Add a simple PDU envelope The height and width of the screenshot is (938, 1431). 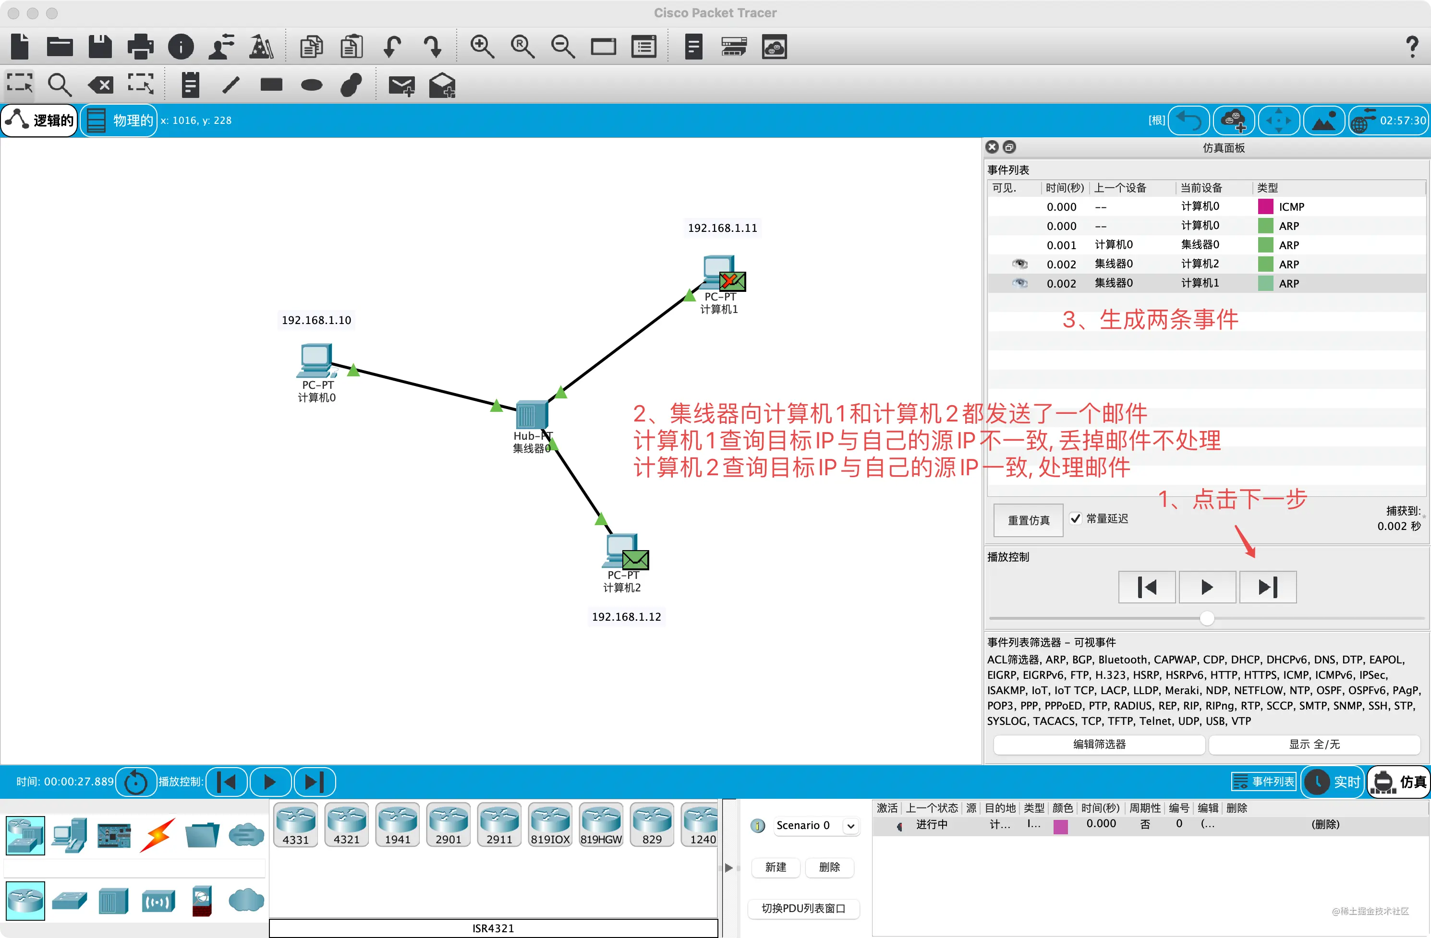pyautogui.click(x=401, y=86)
